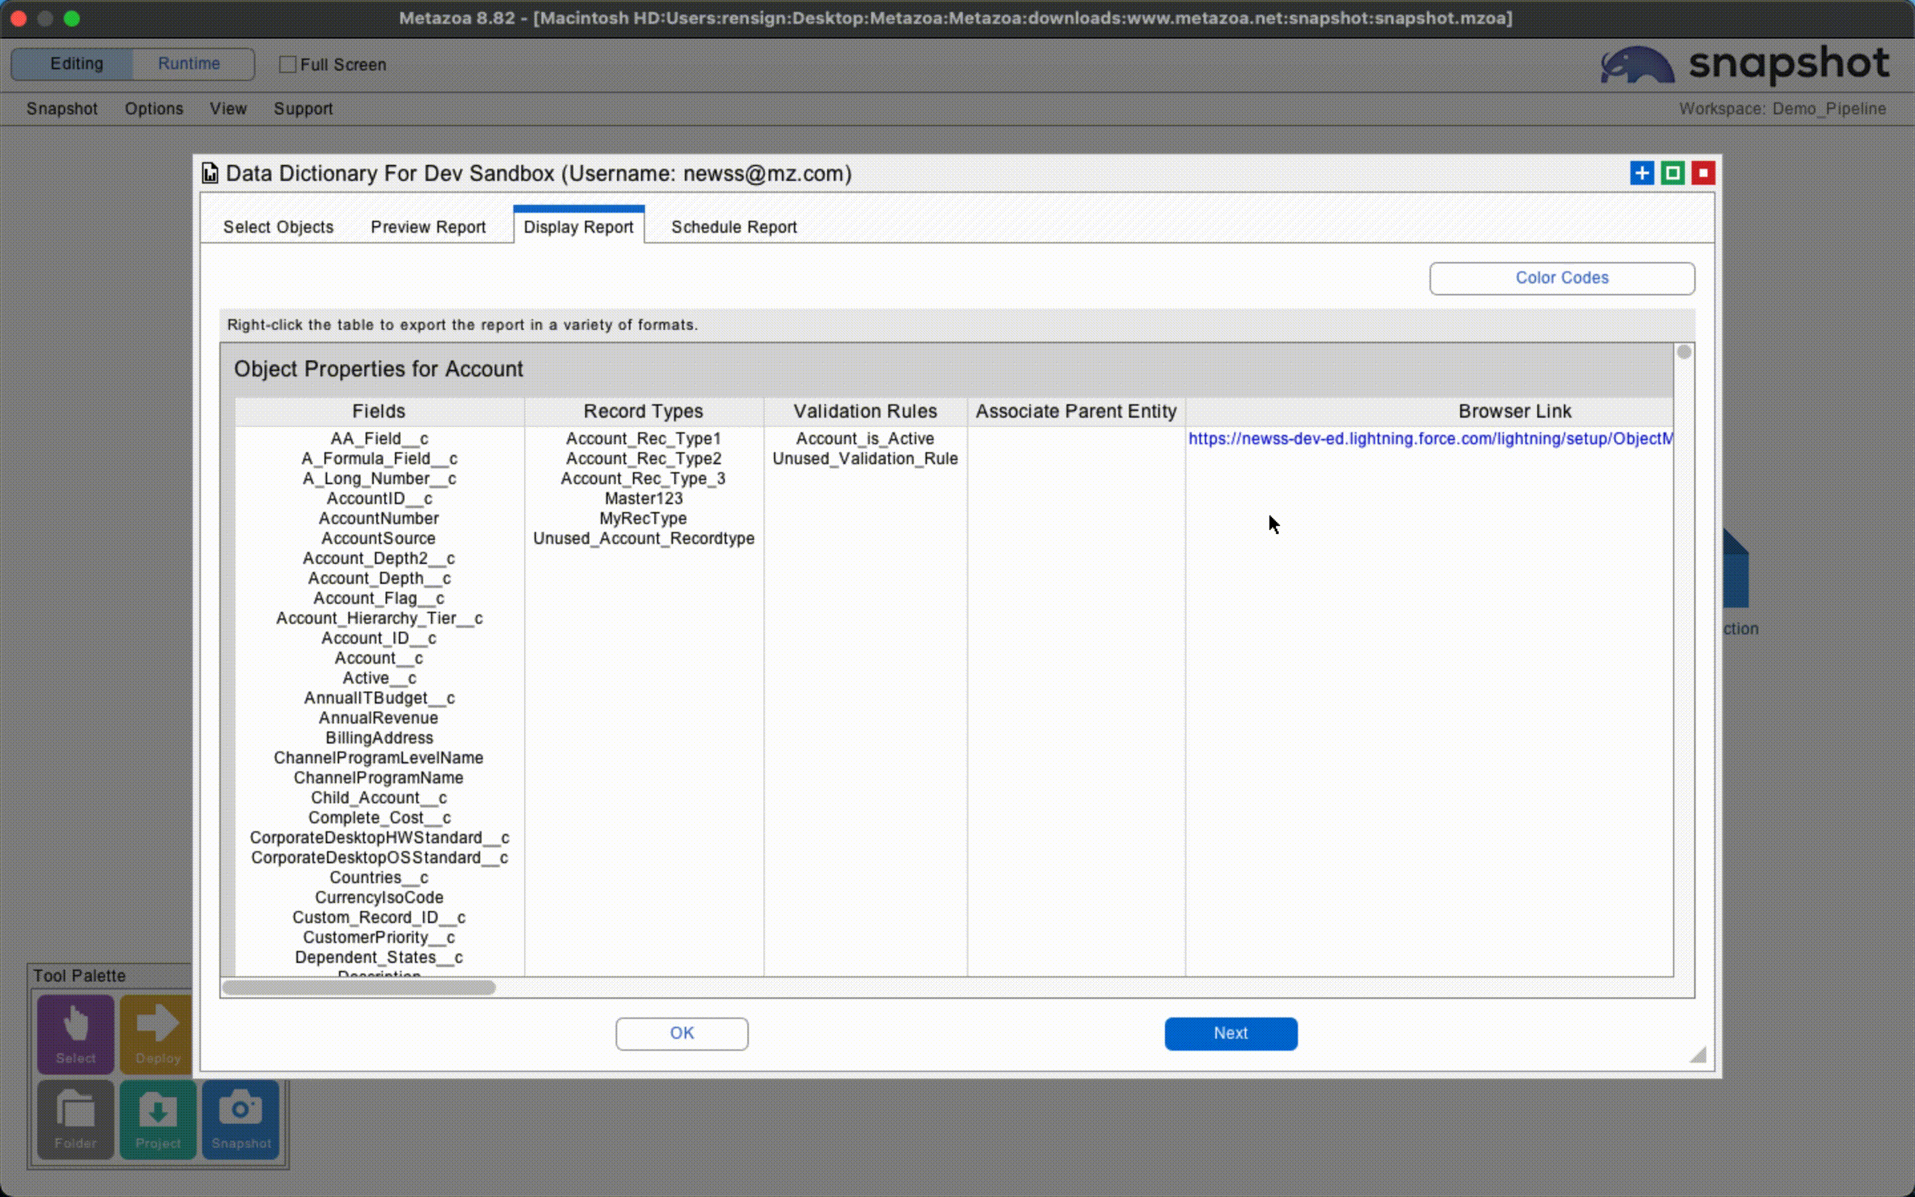1915x1197 pixels.
Task: Select the CorporateDesktopHWStandard__c entry
Action: (379, 838)
